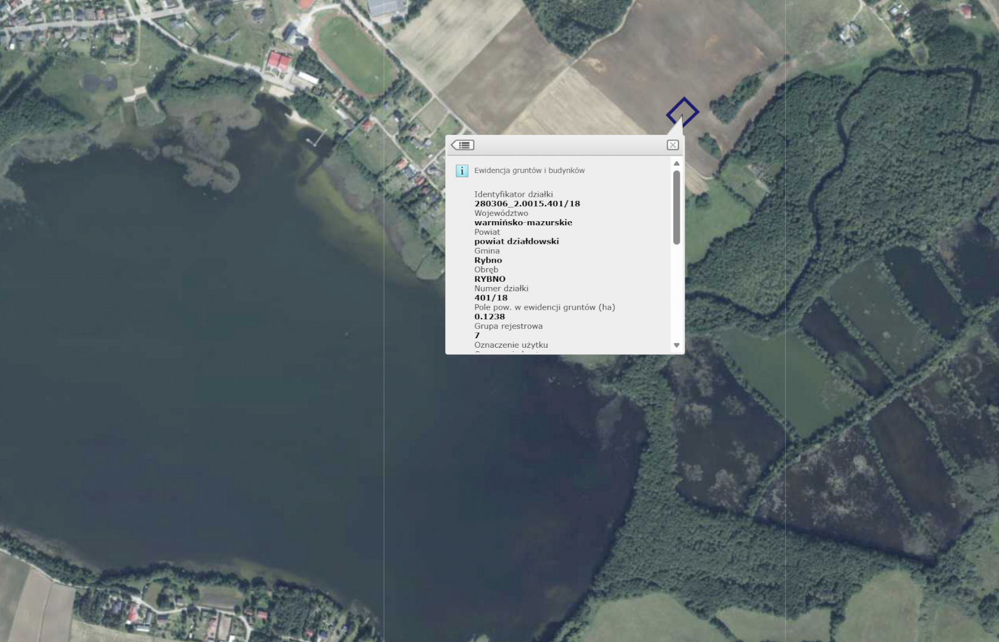Click the 'Ewidencja gruntów i budynków' title
Image resolution: width=999 pixels, height=642 pixels.
click(x=529, y=171)
